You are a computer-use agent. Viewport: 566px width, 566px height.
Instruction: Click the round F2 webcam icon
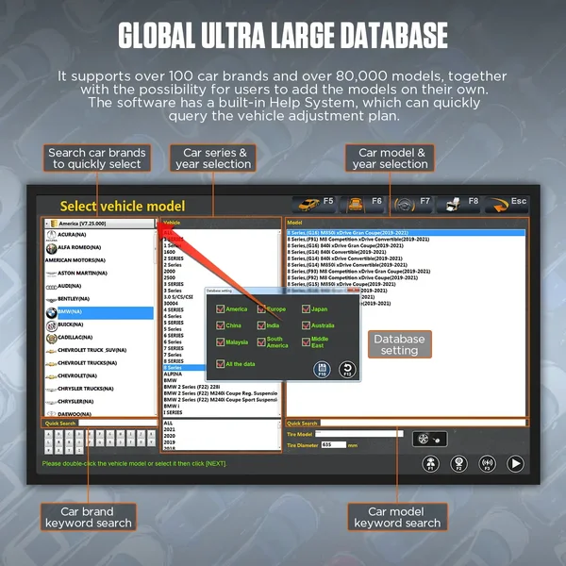[458, 463]
